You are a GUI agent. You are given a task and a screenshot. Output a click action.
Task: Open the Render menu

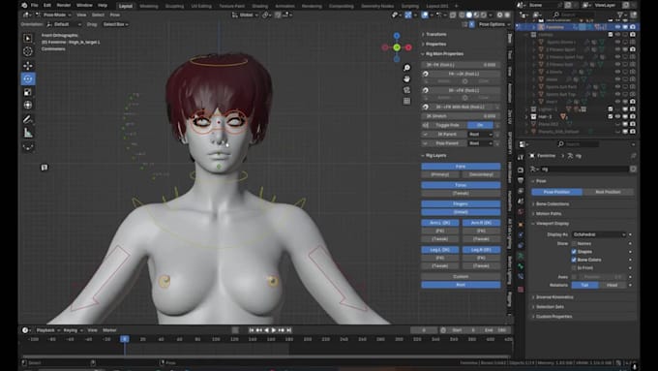pos(64,6)
